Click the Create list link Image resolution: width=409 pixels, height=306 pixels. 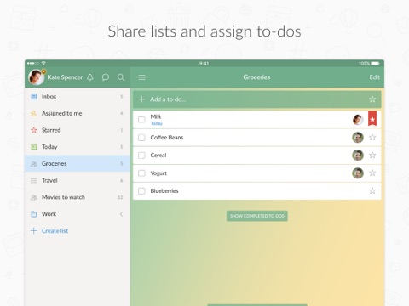55,231
